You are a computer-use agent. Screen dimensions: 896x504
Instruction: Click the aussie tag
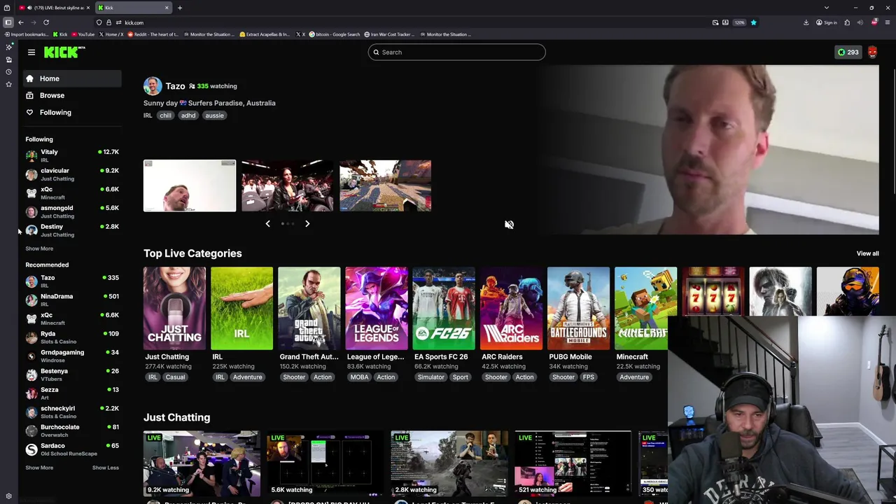(x=214, y=115)
